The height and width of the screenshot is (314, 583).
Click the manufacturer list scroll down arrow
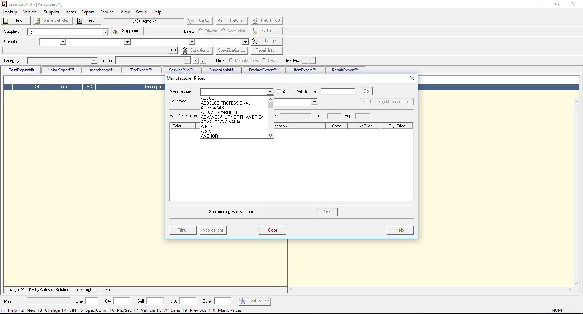pyautogui.click(x=270, y=136)
